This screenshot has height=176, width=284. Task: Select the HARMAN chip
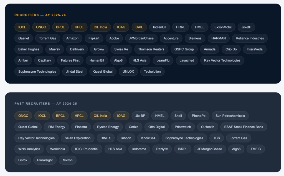click(x=219, y=38)
